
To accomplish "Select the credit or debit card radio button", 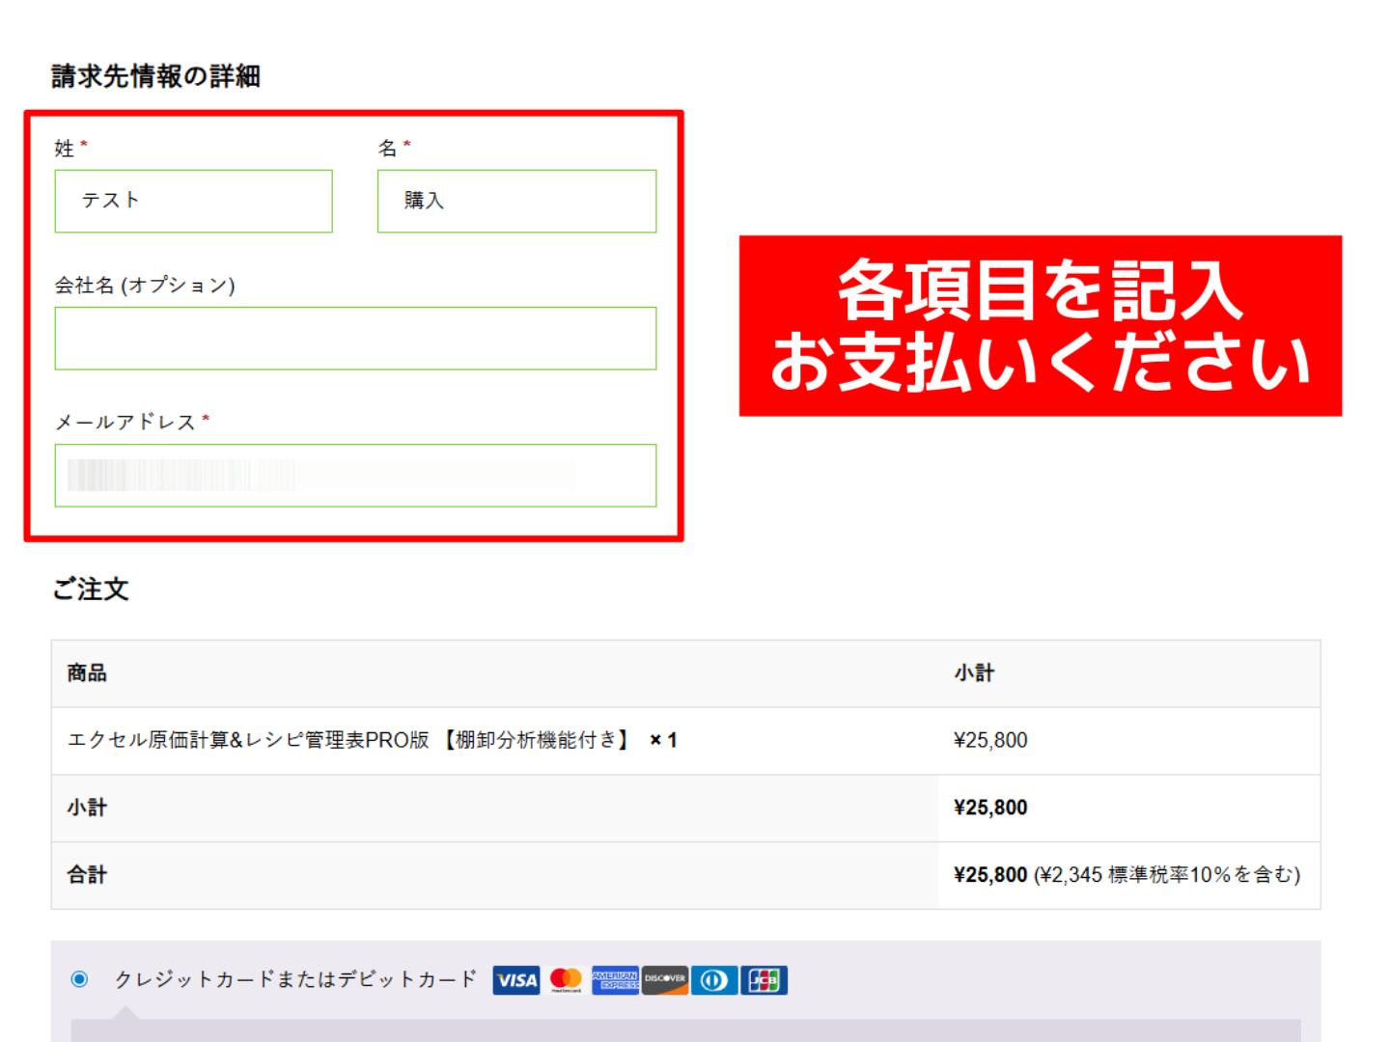I will point(80,979).
